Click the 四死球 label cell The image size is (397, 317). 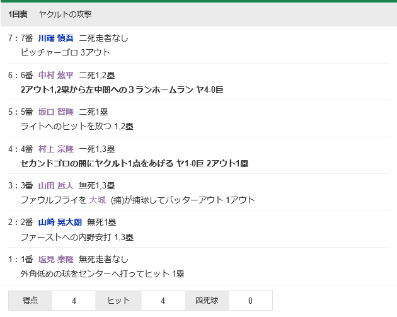pyautogui.click(x=207, y=301)
